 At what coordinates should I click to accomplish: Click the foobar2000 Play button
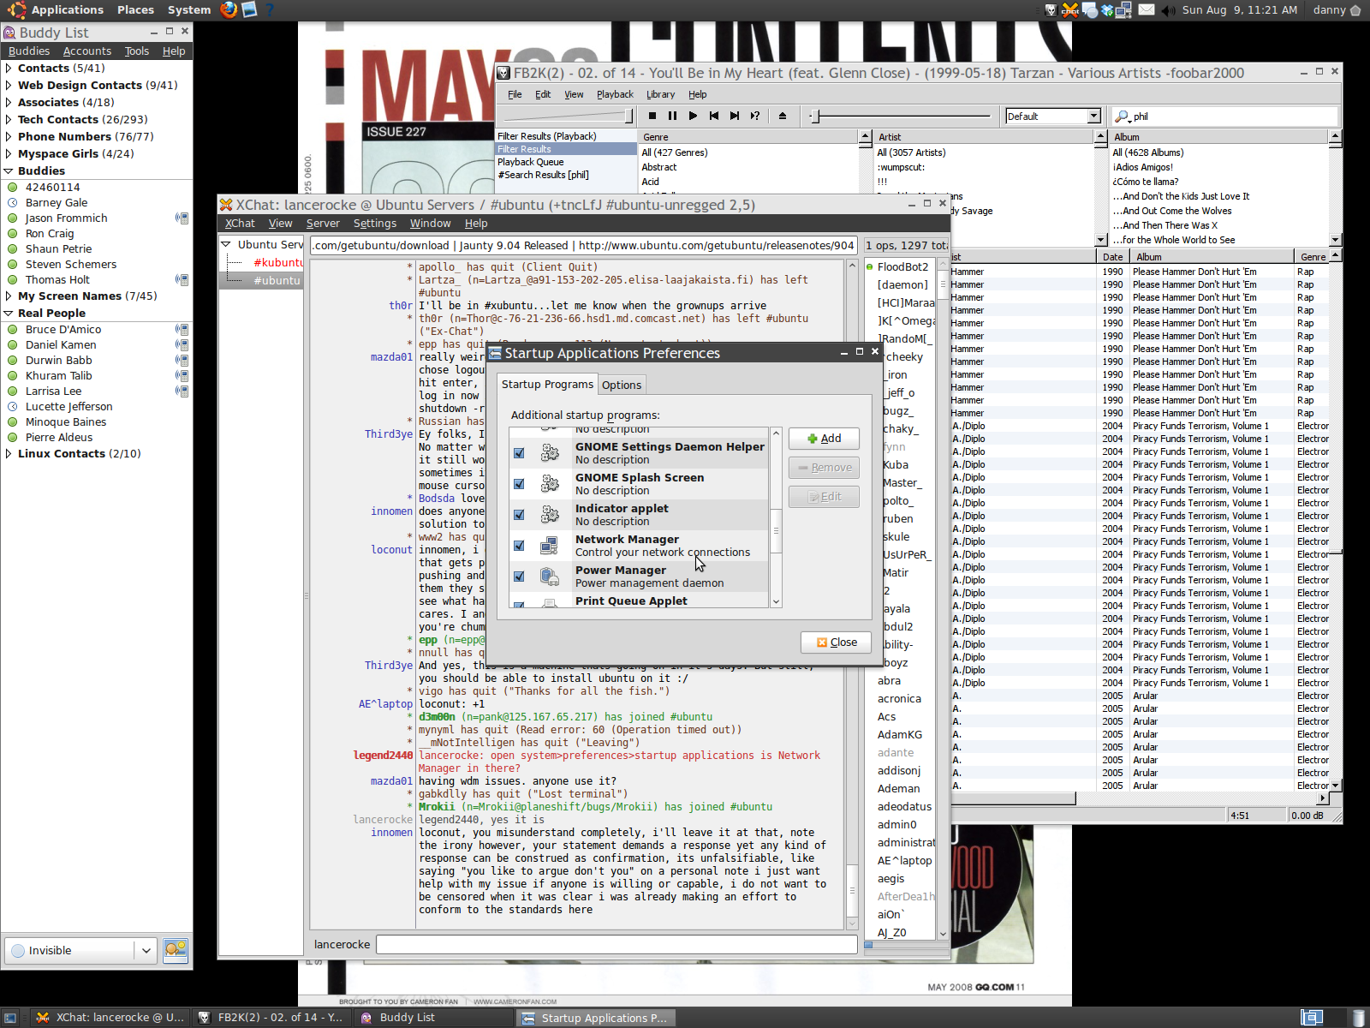[x=694, y=116]
